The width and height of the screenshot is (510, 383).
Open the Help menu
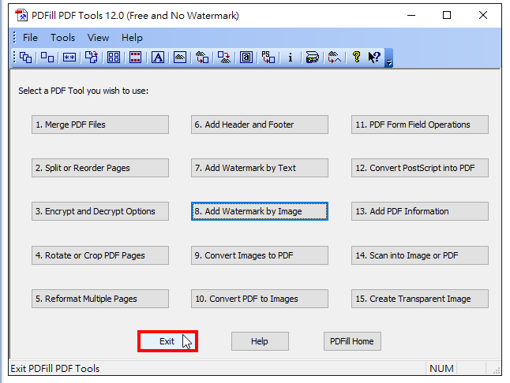[x=132, y=38]
